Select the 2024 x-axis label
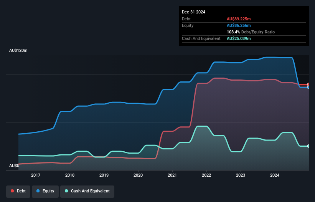Viewport: 315px width, 202px height. coord(275,175)
